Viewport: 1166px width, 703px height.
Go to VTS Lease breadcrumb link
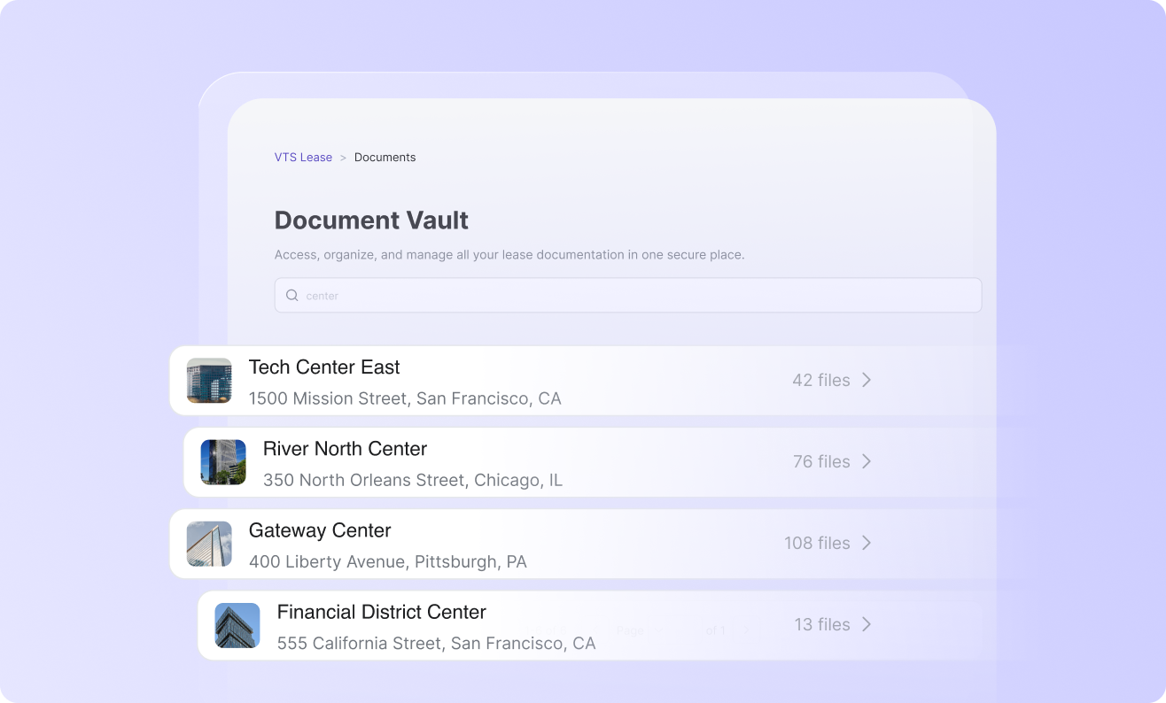pos(303,158)
